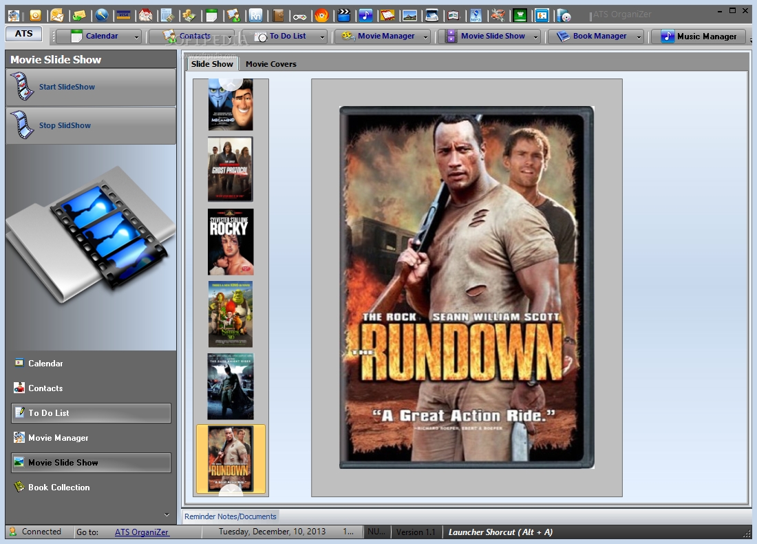Click the calculator with money icon
This screenshot has width=757, height=544.
click(x=167, y=15)
